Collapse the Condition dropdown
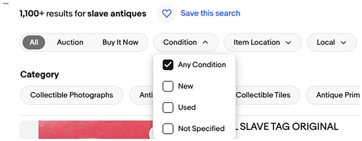 point(186,42)
